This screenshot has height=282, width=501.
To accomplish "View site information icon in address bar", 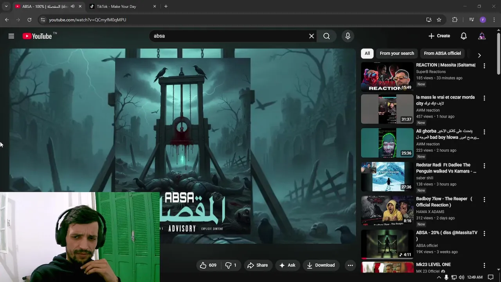I will pos(43,20).
